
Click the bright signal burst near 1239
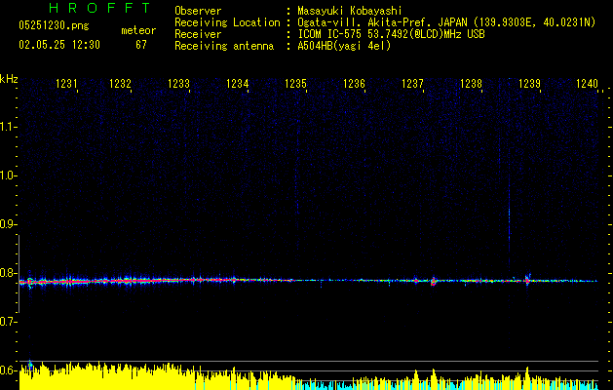(527, 279)
